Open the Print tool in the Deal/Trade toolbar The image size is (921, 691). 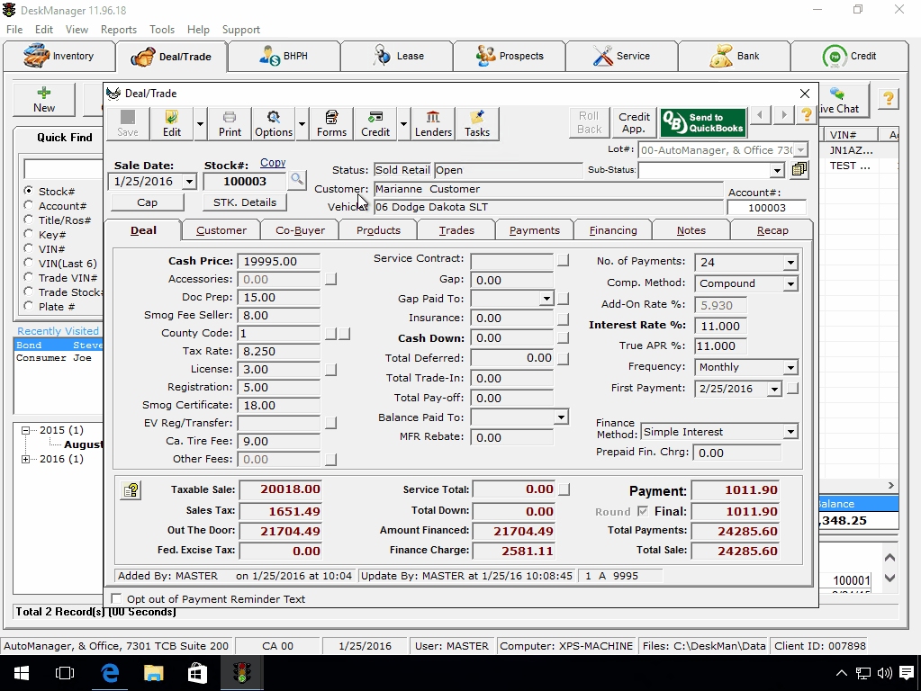(x=229, y=124)
